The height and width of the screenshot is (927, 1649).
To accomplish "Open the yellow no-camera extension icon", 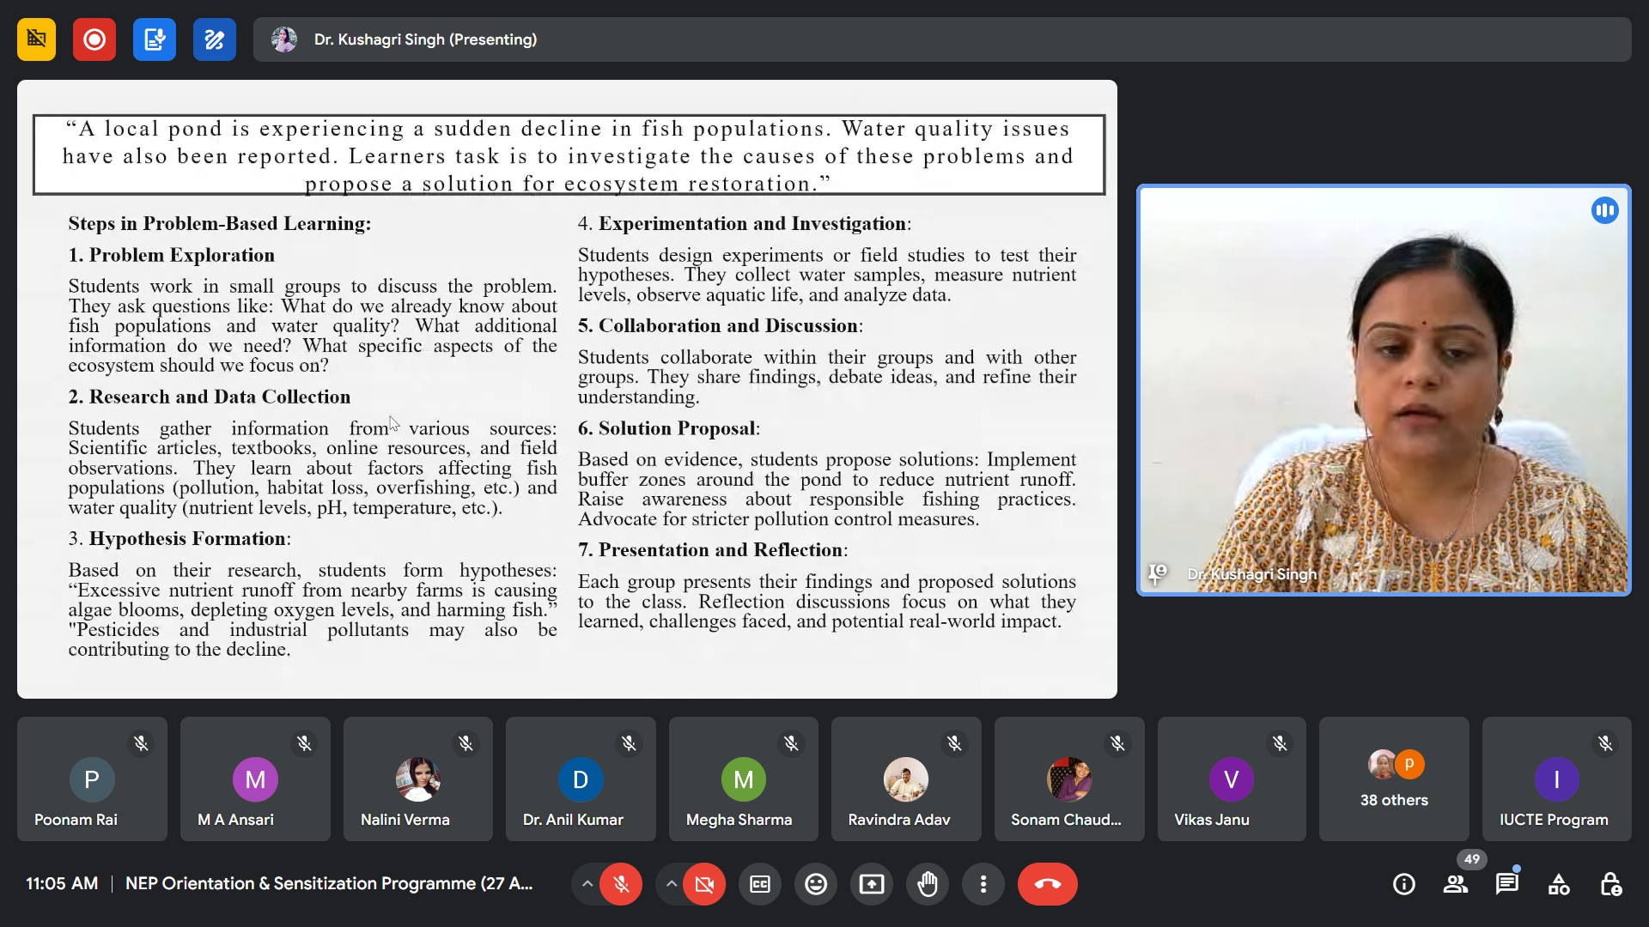I will (x=36, y=39).
